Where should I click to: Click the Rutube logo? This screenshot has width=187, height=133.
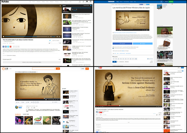[5, 2]
